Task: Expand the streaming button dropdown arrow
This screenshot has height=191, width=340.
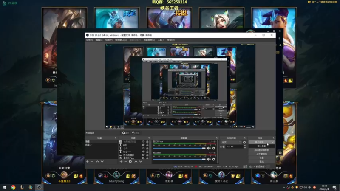Action: [272, 142]
